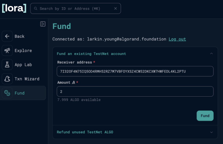Click the search magnifier icon
The width and height of the screenshot is (223, 144).
coord(36,8)
